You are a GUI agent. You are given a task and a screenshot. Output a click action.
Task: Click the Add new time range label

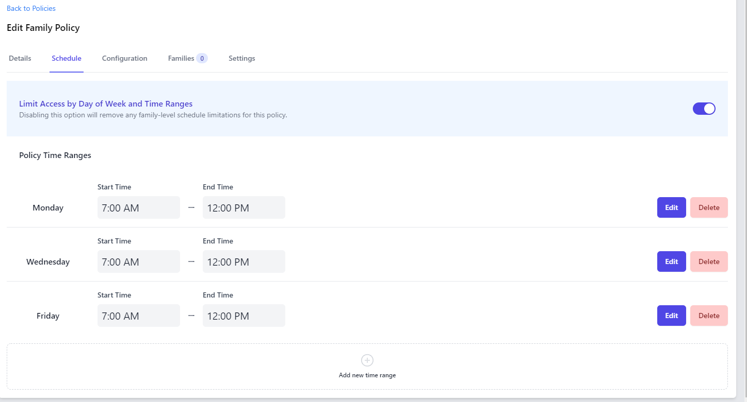[x=367, y=375]
